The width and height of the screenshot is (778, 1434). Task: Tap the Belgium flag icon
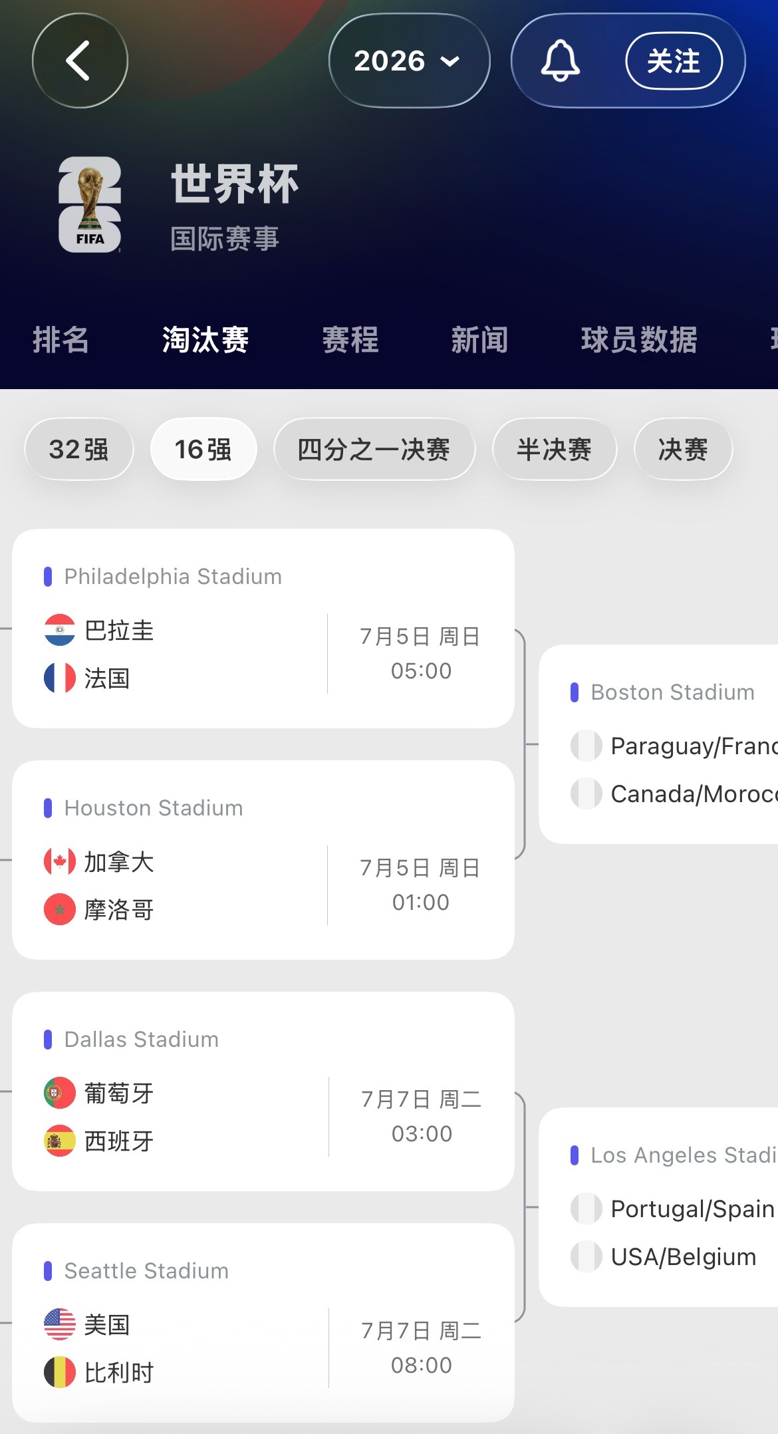coord(60,1372)
